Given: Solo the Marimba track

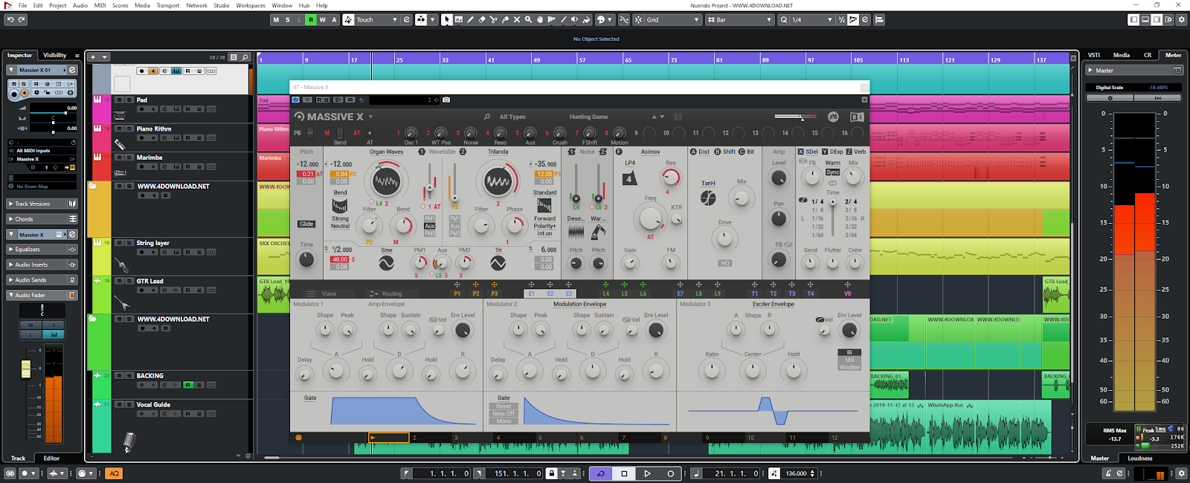Looking at the screenshot, I should [129, 158].
